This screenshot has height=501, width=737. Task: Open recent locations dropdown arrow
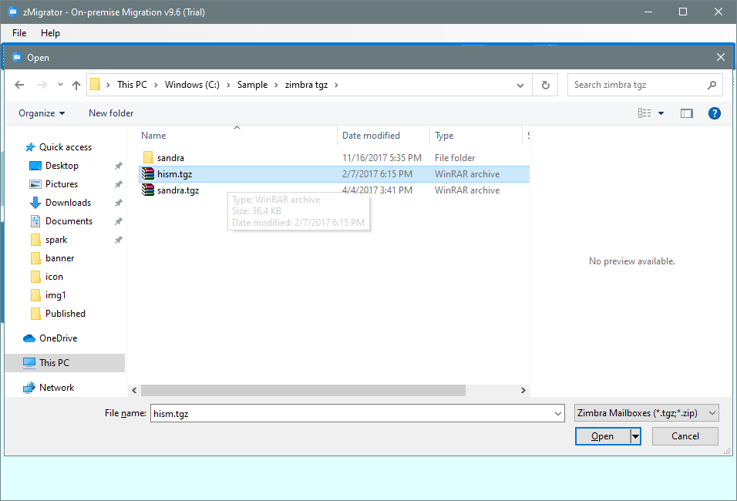pyautogui.click(x=60, y=85)
